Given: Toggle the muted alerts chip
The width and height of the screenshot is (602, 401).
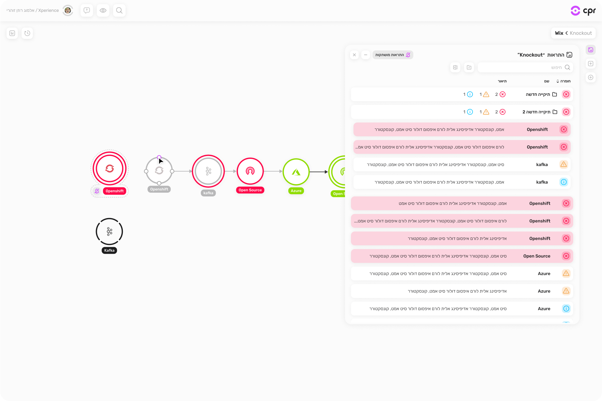Looking at the screenshot, I should pos(393,55).
